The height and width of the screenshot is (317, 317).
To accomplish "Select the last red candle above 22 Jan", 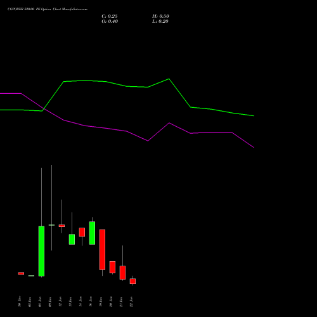I will tap(133, 281).
